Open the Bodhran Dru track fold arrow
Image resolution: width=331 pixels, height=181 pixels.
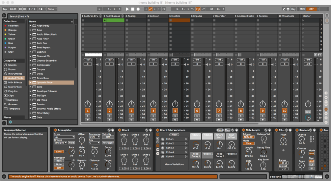[100, 16]
